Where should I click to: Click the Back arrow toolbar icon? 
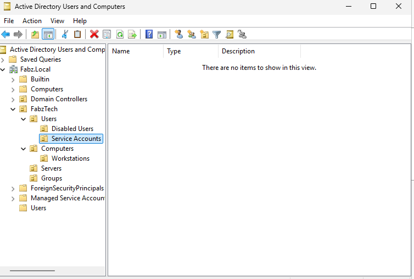tap(5, 35)
